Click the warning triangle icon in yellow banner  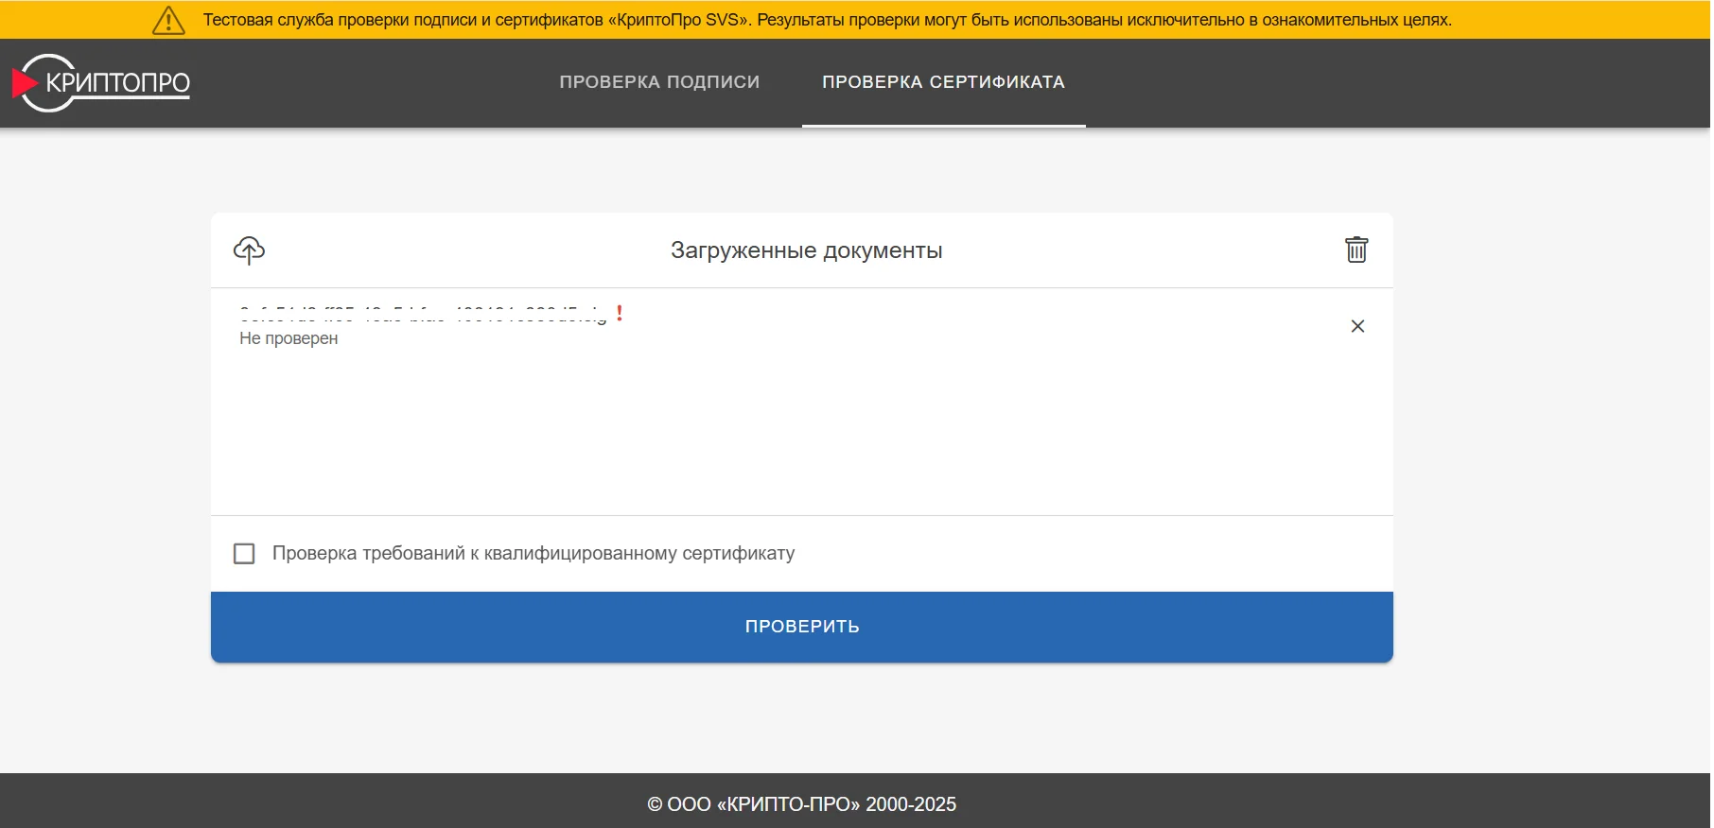pos(168,20)
